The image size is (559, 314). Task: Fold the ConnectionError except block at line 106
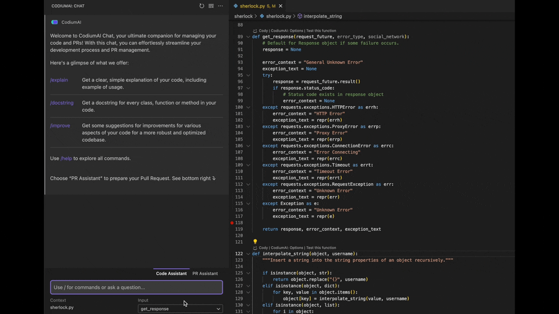(248, 145)
